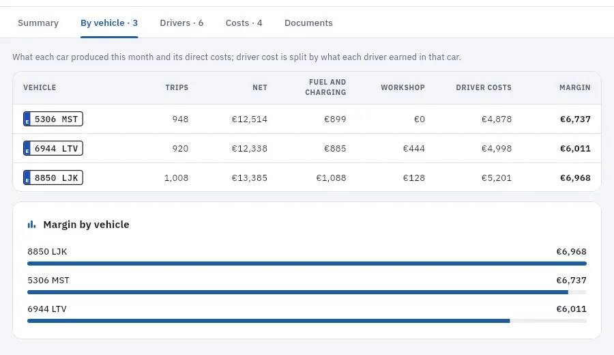Click workshop cost €0
Viewport: 614px width, 355px height.
coord(420,119)
